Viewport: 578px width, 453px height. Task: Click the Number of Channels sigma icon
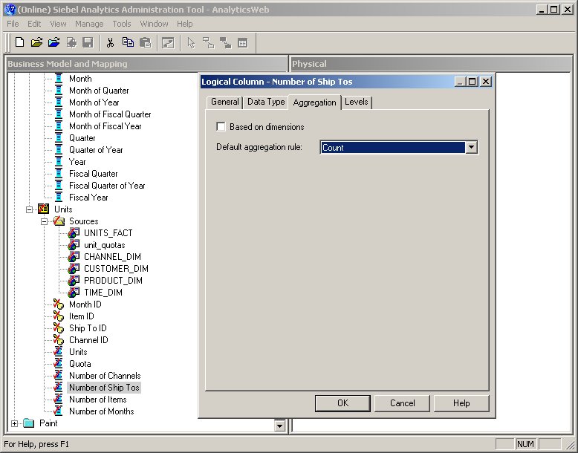click(x=58, y=375)
